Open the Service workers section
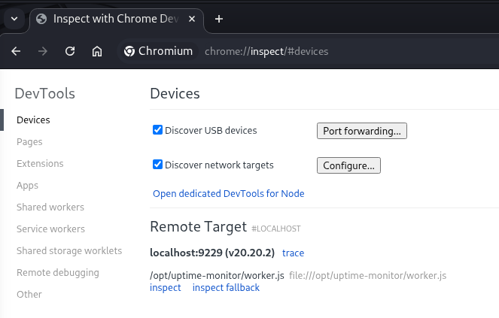Viewport: 499px width, 318px height. click(x=50, y=229)
